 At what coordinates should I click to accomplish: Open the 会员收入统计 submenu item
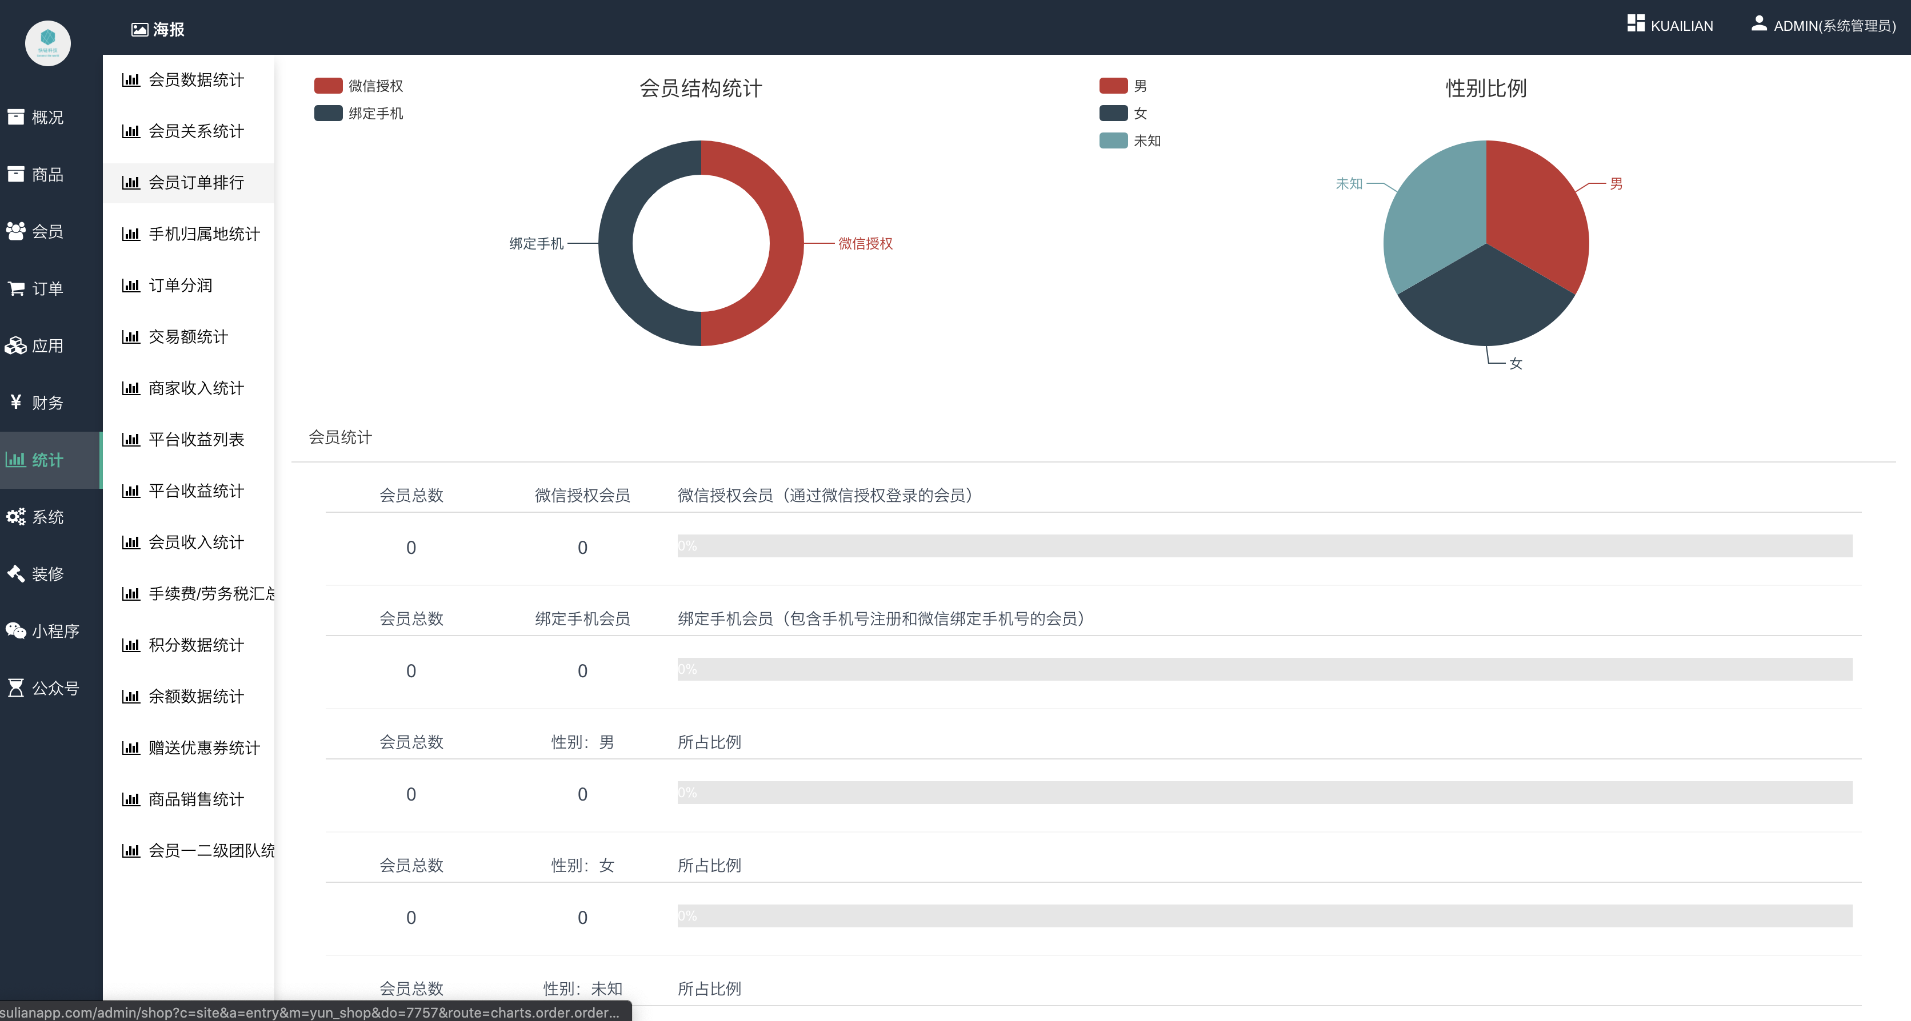(189, 542)
